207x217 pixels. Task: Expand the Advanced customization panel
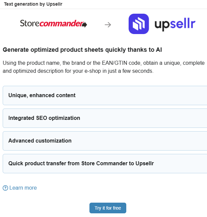[105, 141]
